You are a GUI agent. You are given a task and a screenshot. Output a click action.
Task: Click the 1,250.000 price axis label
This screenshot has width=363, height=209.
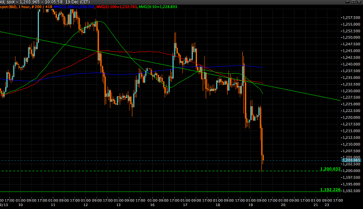[351, 38]
